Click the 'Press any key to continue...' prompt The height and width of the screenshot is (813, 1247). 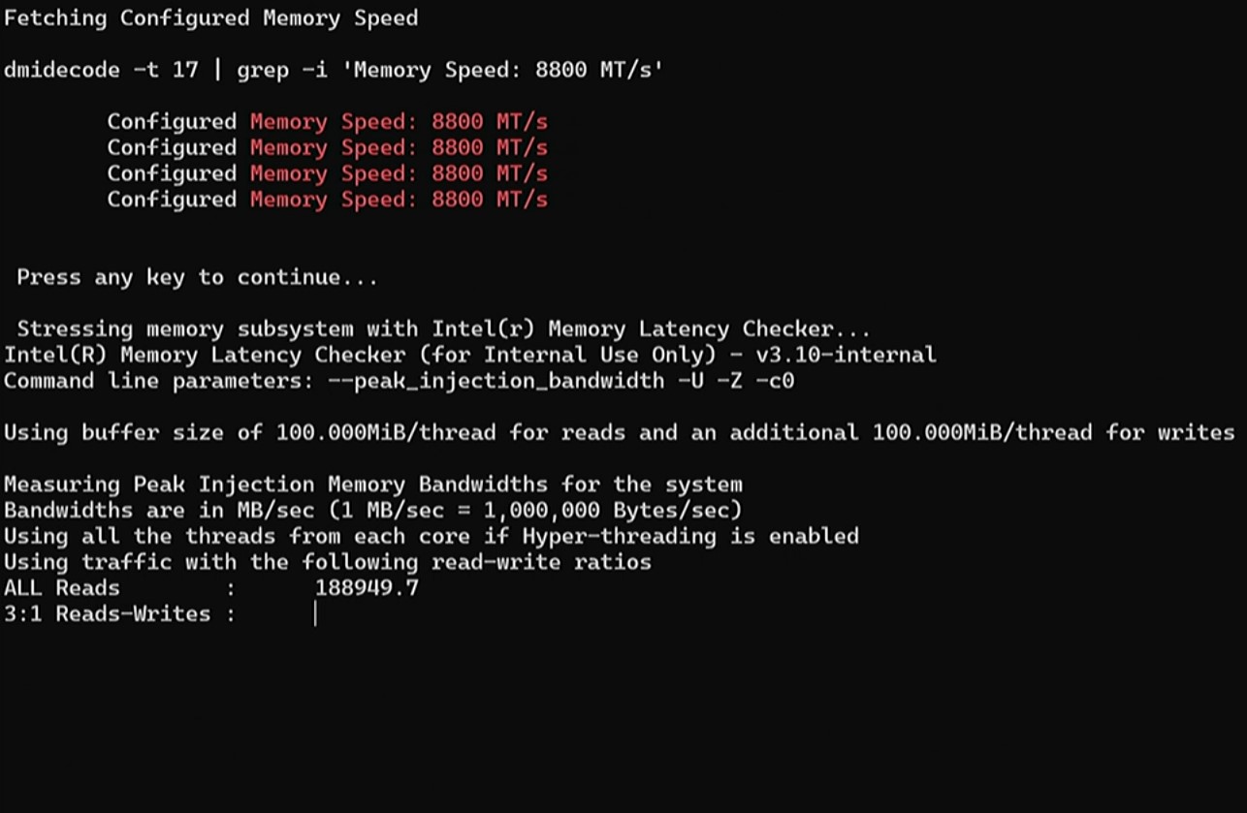[x=197, y=278]
